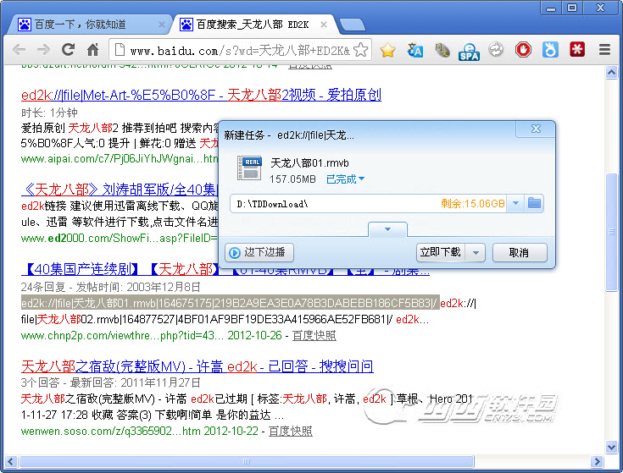
Task: Close the 百度搜索_天龙八部 ED2K tab
Action: coord(324,25)
